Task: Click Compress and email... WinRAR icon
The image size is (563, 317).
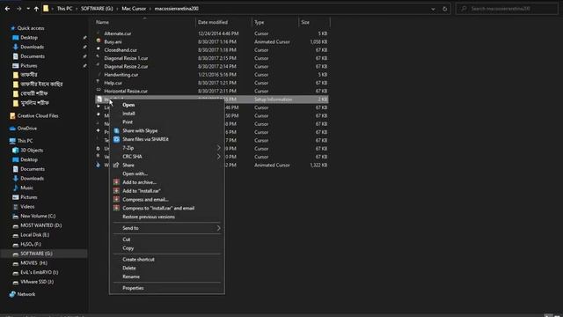Action: pyautogui.click(x=116, y=200)
